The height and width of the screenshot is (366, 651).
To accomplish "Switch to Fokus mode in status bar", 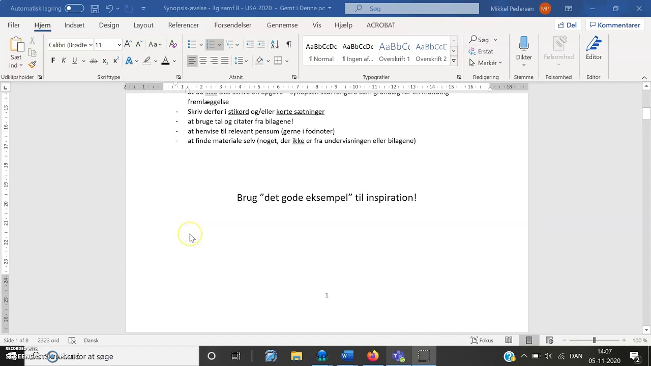I will 482,341.
